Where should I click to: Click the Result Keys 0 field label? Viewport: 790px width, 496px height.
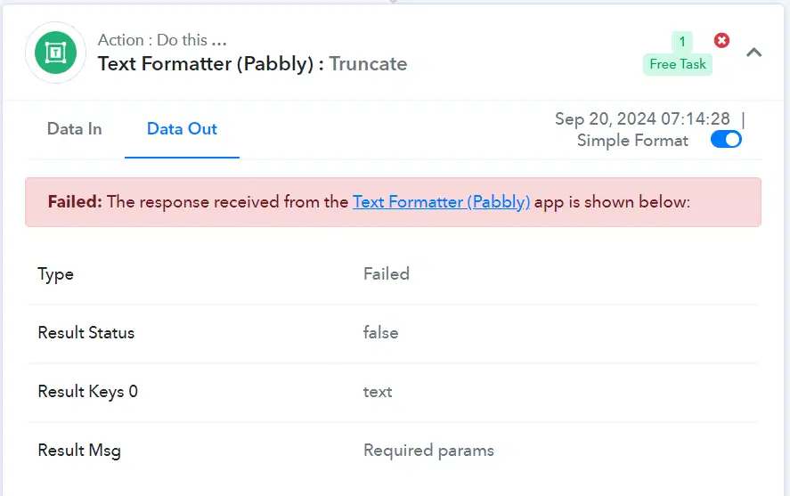[x=87, y=392]
